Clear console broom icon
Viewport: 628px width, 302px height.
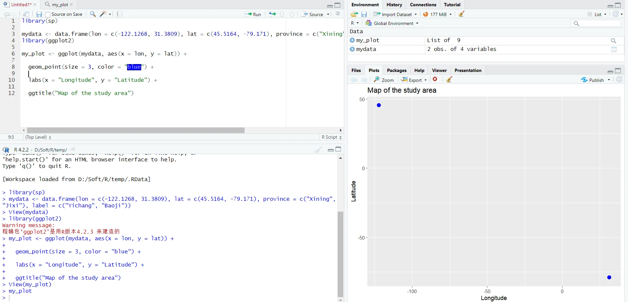(x=318, y=150)
